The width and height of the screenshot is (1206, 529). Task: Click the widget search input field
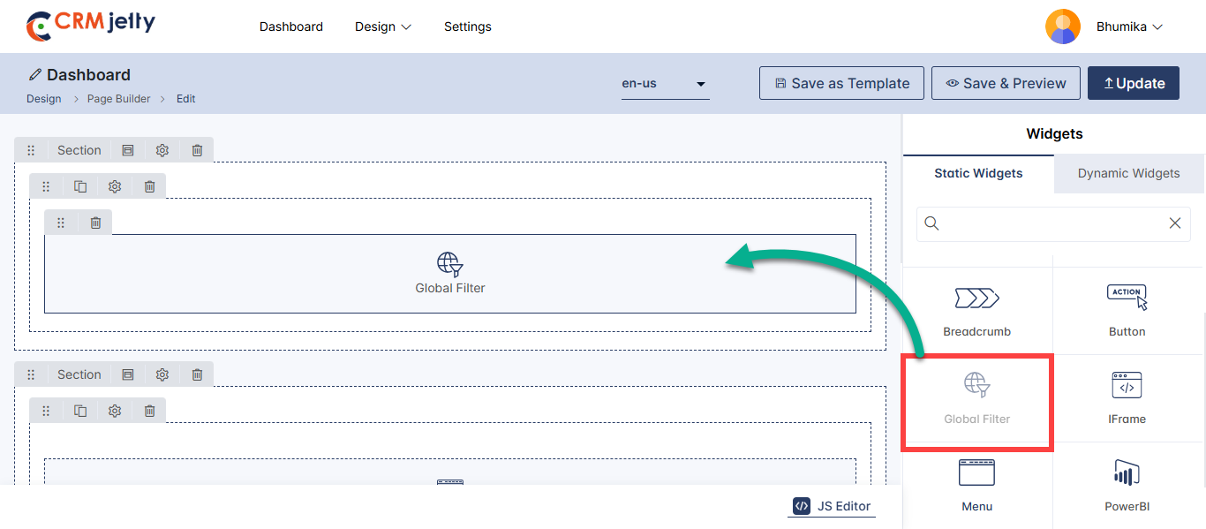[x=1051, y=223]
